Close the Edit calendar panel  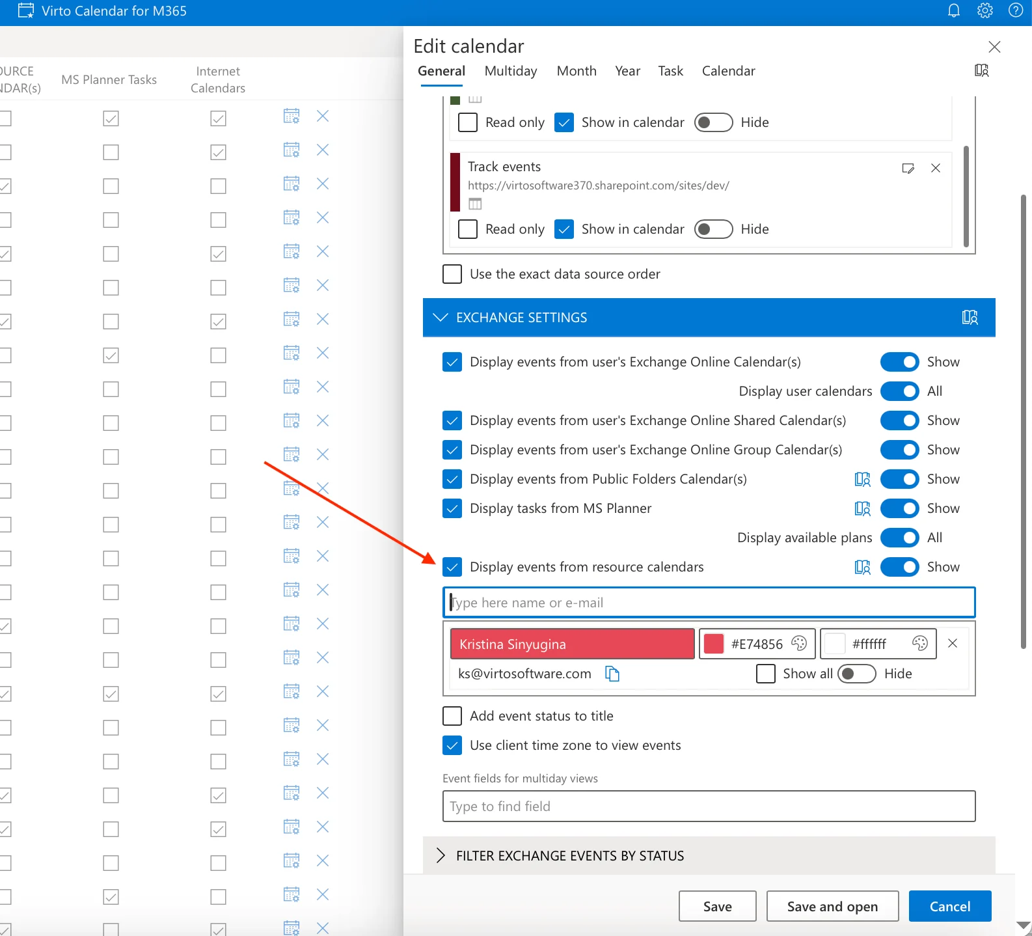[994, 47]
